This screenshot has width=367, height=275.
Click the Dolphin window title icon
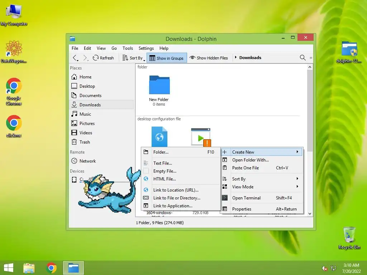pos(72,39)
